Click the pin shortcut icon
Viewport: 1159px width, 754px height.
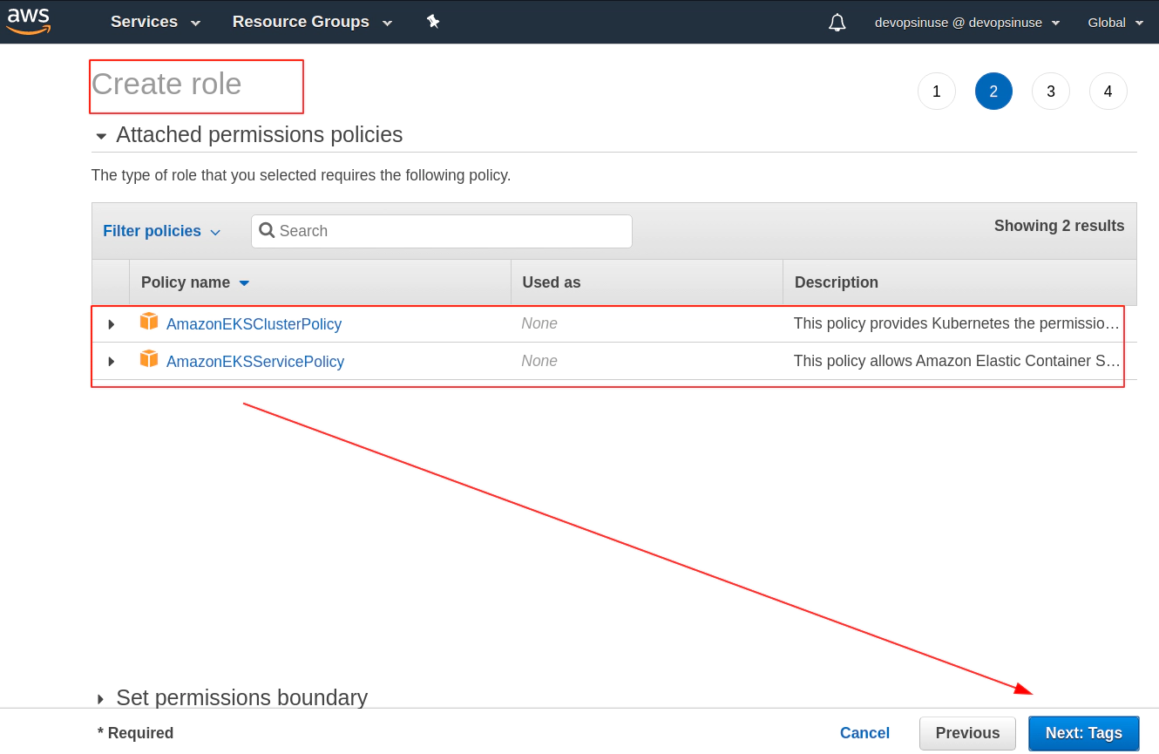(433, 22)
